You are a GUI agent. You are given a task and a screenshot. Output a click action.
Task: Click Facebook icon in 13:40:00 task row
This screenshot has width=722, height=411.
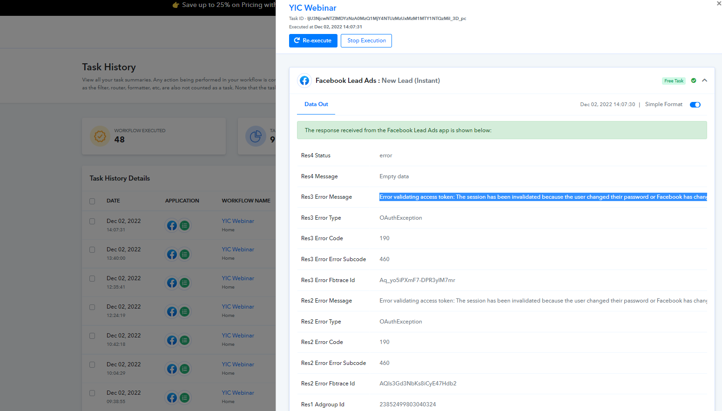(172, 254)
